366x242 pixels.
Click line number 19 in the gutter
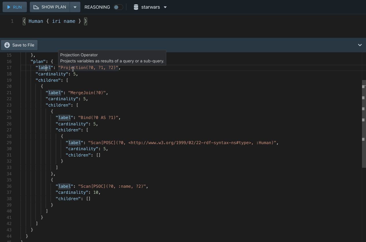click(x=9, y=80)
